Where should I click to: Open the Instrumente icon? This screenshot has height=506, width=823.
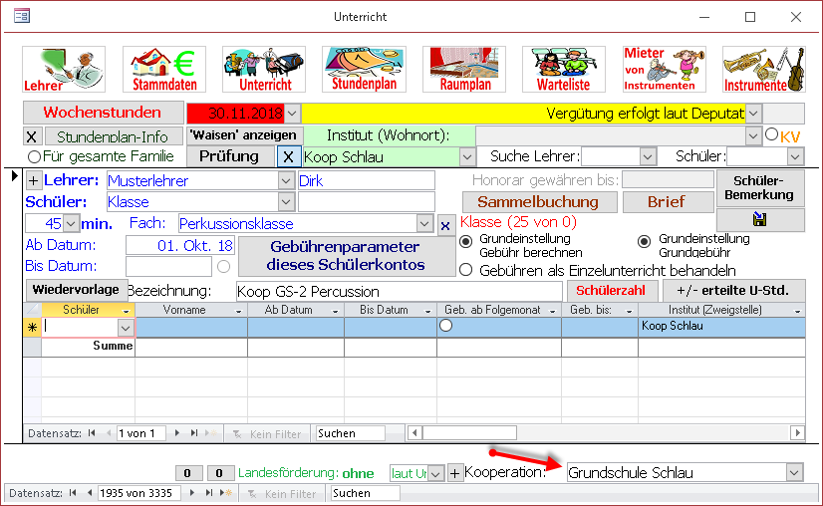click(x=763, y=69)
